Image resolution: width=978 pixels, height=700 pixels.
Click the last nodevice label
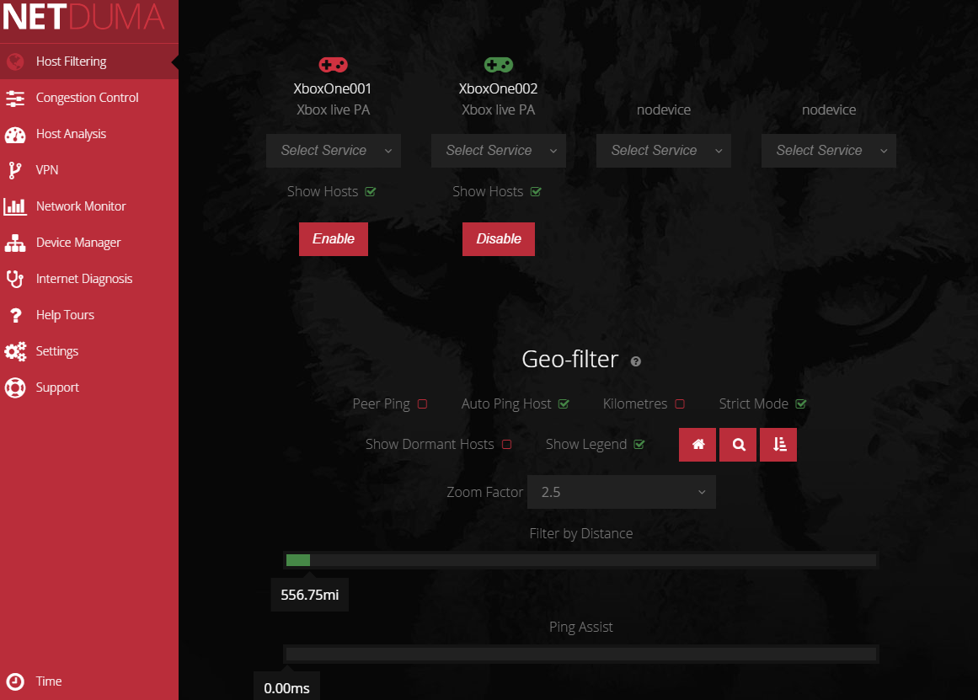829,110
